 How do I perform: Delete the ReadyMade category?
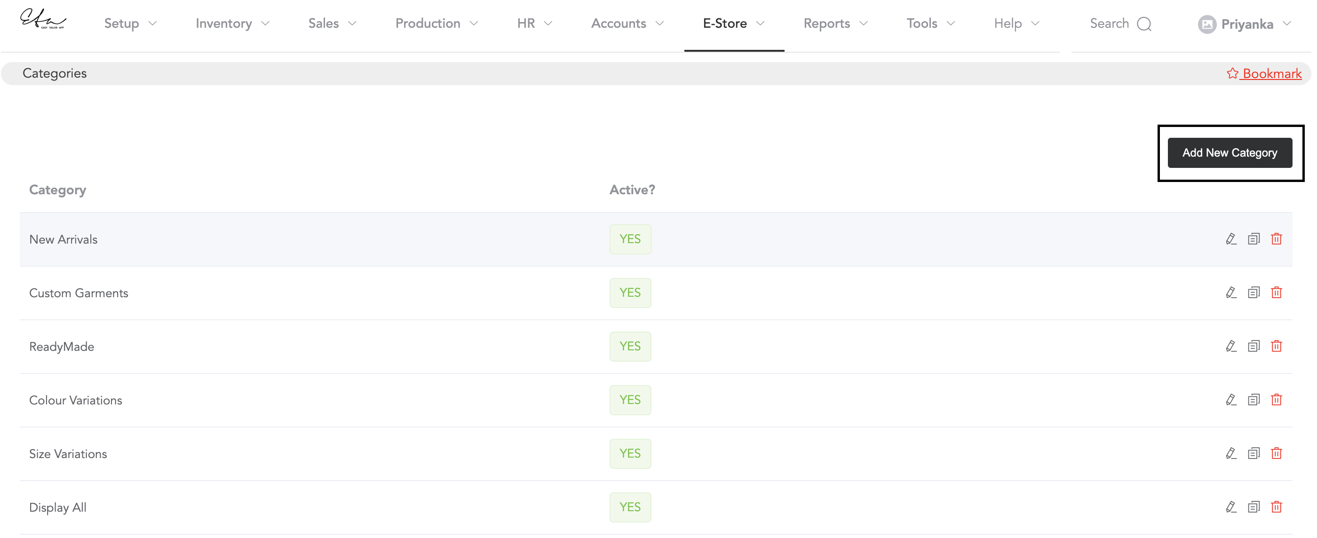[1276, 346]
